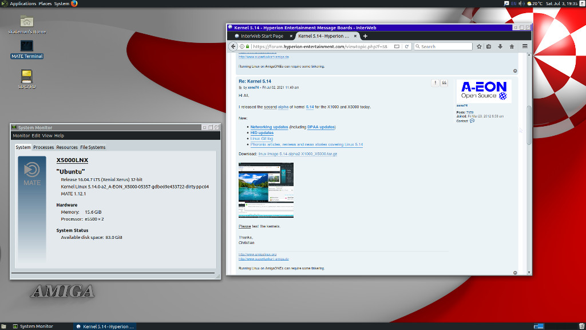Open Help menu in System Monitor
Image resolution: width=586 pixels, height=330 pixels.
[59, 135]
